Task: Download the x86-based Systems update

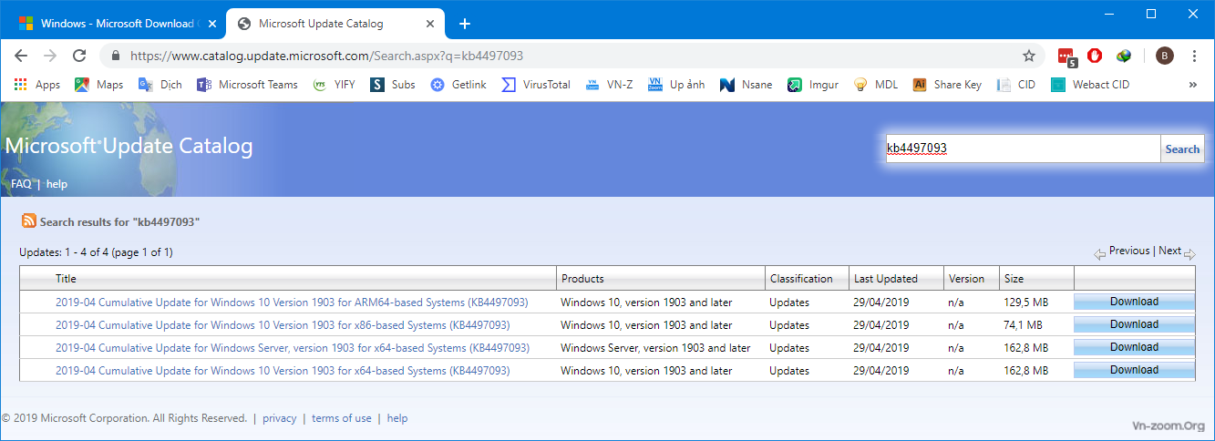Action: (1134, 324)
